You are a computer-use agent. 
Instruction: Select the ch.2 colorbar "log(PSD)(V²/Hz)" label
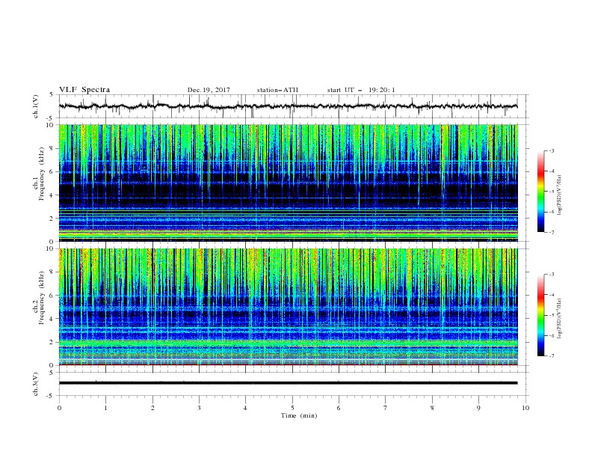click(560, 319)
